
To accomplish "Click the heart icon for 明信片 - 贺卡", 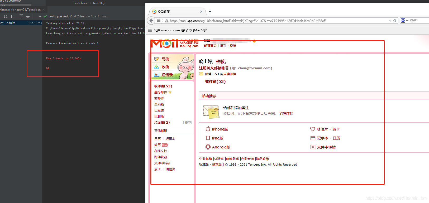I will (313, 129).
